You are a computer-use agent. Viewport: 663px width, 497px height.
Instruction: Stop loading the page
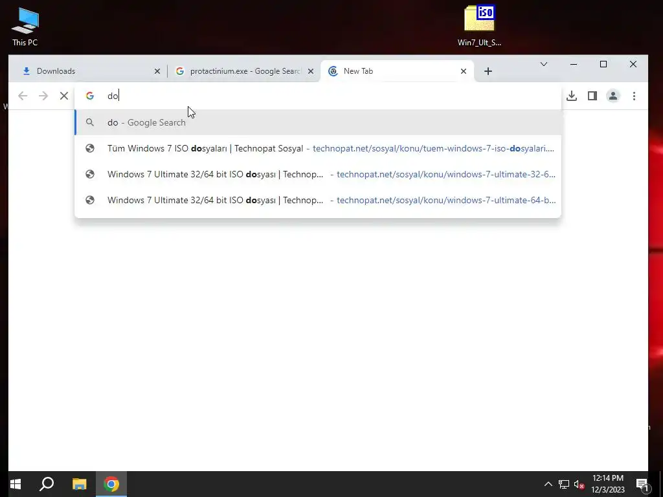(64, 96)
